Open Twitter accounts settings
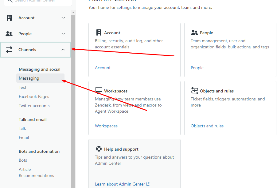 point(34,106)
